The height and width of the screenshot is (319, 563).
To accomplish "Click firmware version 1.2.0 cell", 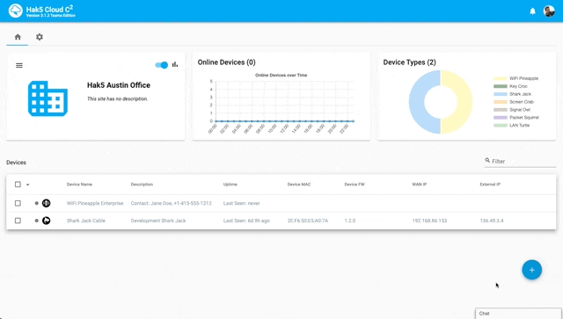I will tap(350, 221).
